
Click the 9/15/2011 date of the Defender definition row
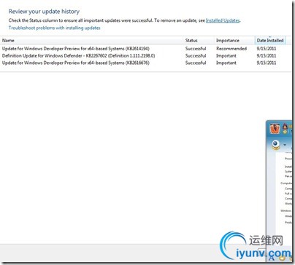267,55
